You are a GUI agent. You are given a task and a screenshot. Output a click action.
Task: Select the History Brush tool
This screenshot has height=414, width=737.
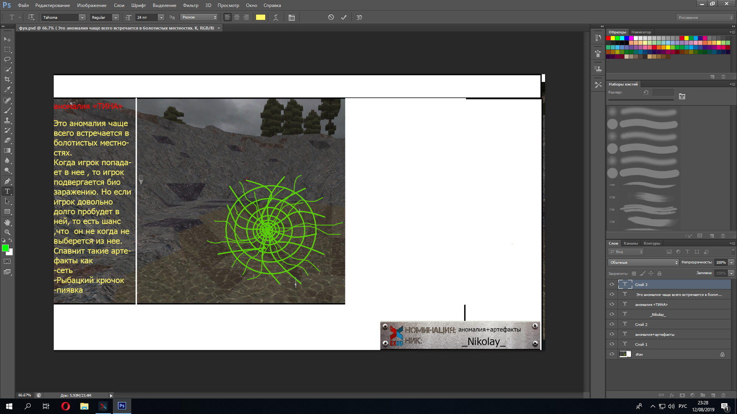click(7, 130)
